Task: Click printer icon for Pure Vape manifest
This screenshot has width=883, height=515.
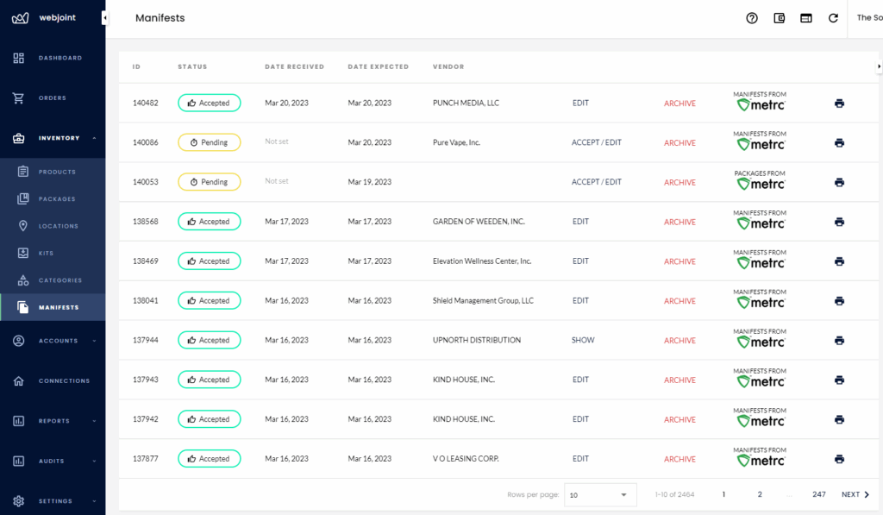Action: [x=839, y=143]
